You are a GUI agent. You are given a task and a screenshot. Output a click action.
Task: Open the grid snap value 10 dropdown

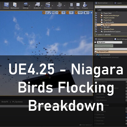point(63,13)
